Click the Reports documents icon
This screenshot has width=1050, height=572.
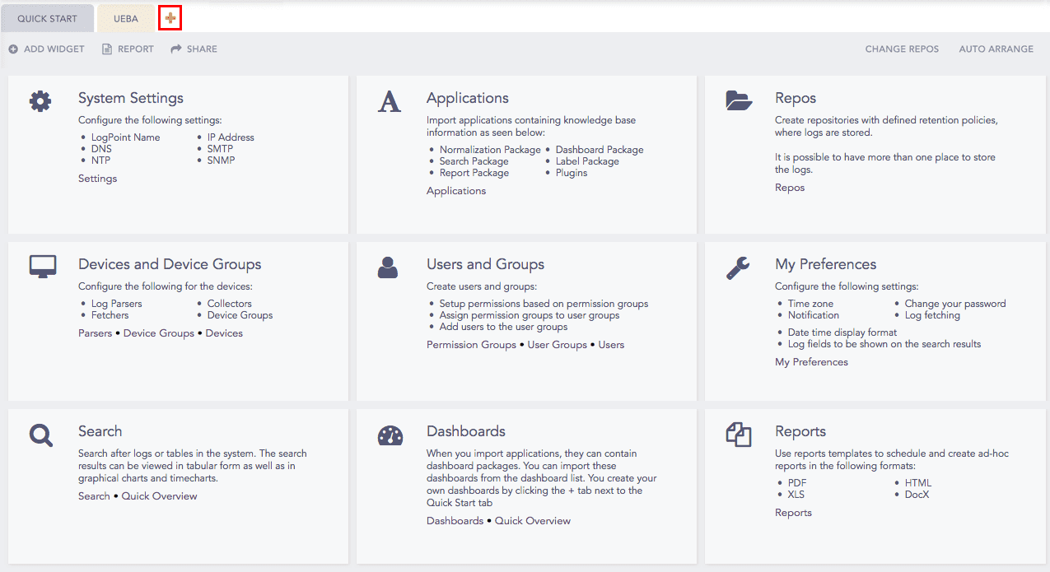739,434
